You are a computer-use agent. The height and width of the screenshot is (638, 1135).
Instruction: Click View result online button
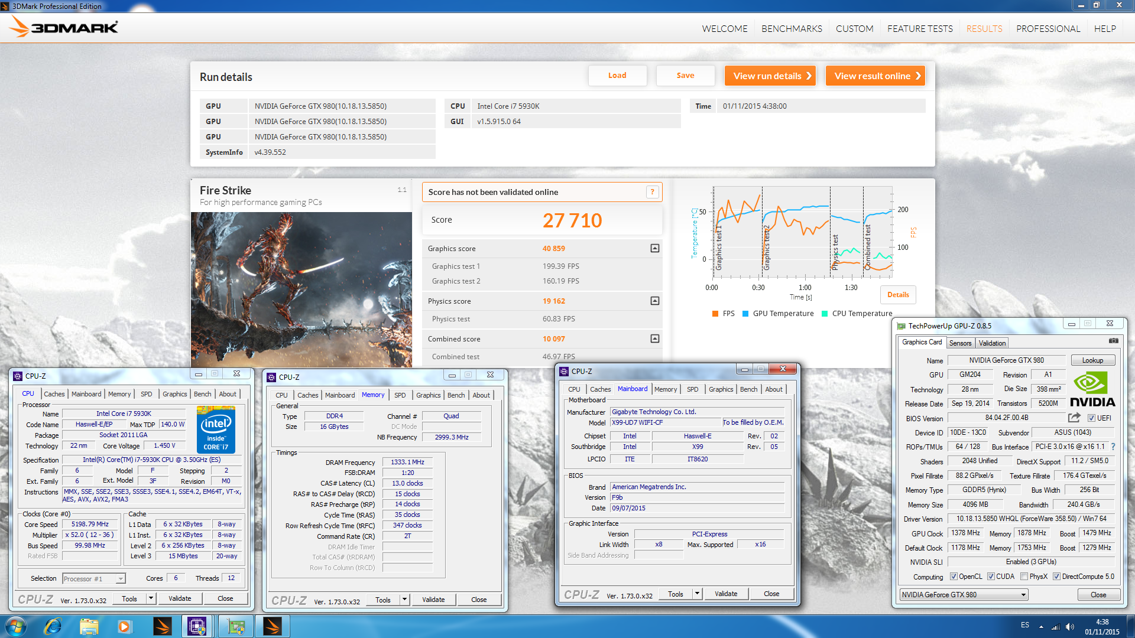pyautogui.click(x=875, y=76)
